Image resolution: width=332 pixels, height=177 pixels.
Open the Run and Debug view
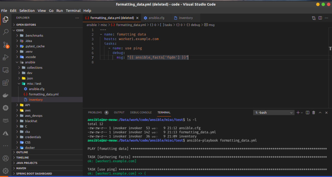[6, 57]
